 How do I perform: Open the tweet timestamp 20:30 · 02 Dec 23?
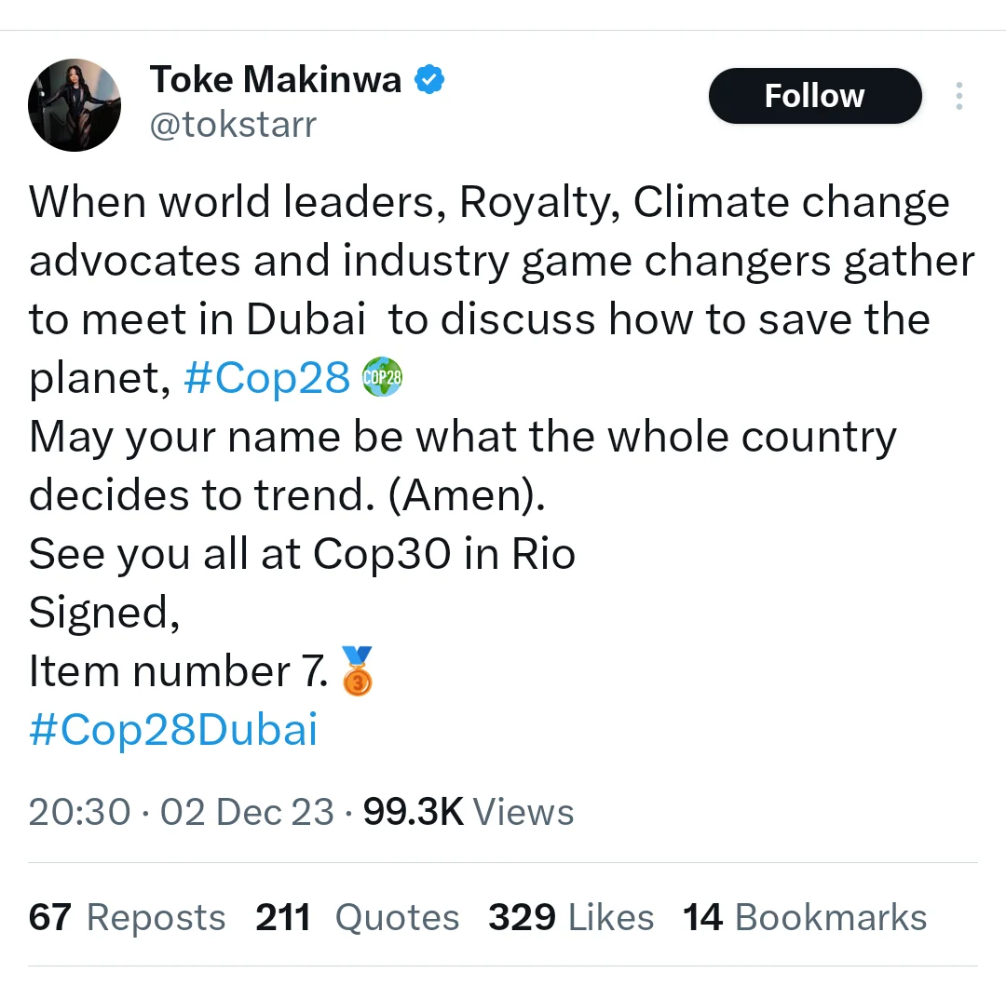coord(182,812)
